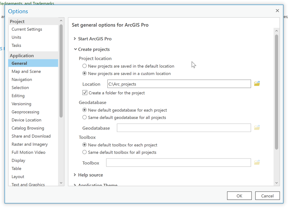The image size is (288, 208).
Task: Go to the Units settings page
Action: click(x=16, y=37)
